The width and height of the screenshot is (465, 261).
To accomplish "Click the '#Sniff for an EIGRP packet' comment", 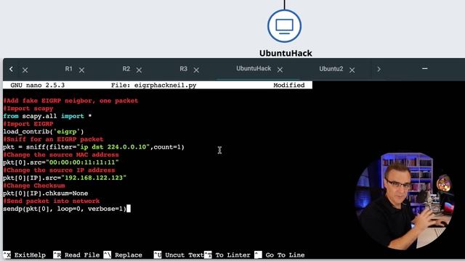I will 53,139.
